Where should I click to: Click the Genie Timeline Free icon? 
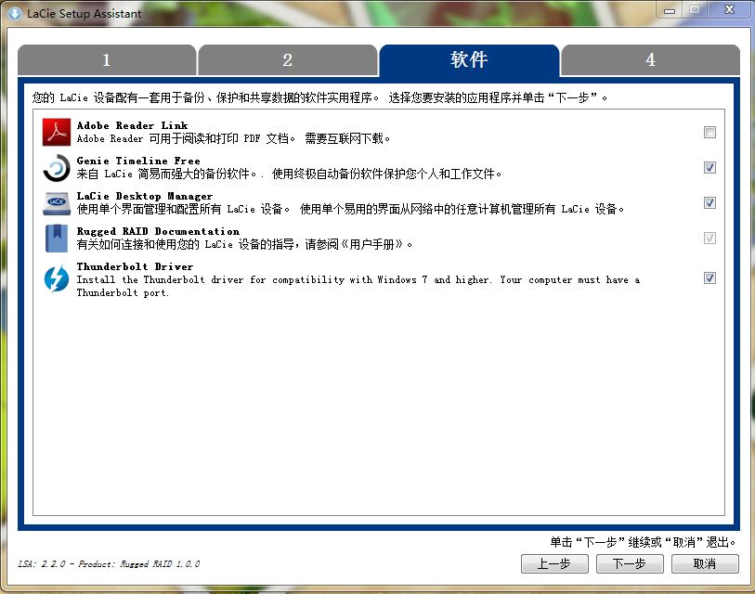(x=57, y=168)
